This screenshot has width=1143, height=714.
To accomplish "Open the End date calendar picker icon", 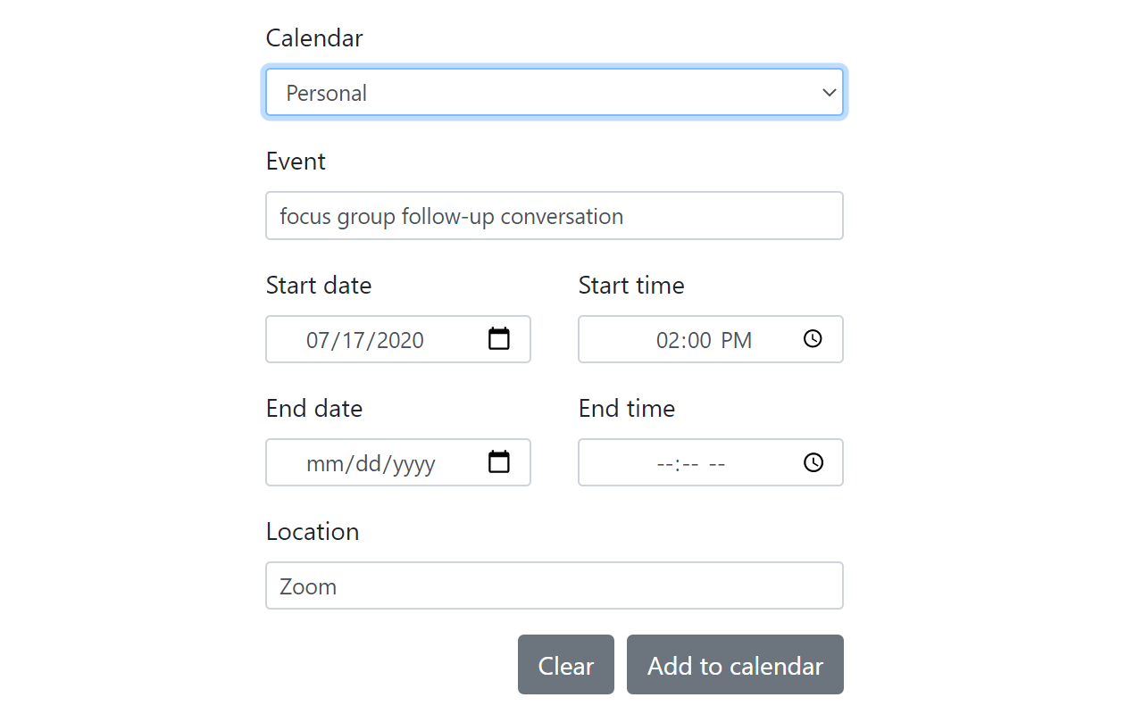I will [499, 462].
